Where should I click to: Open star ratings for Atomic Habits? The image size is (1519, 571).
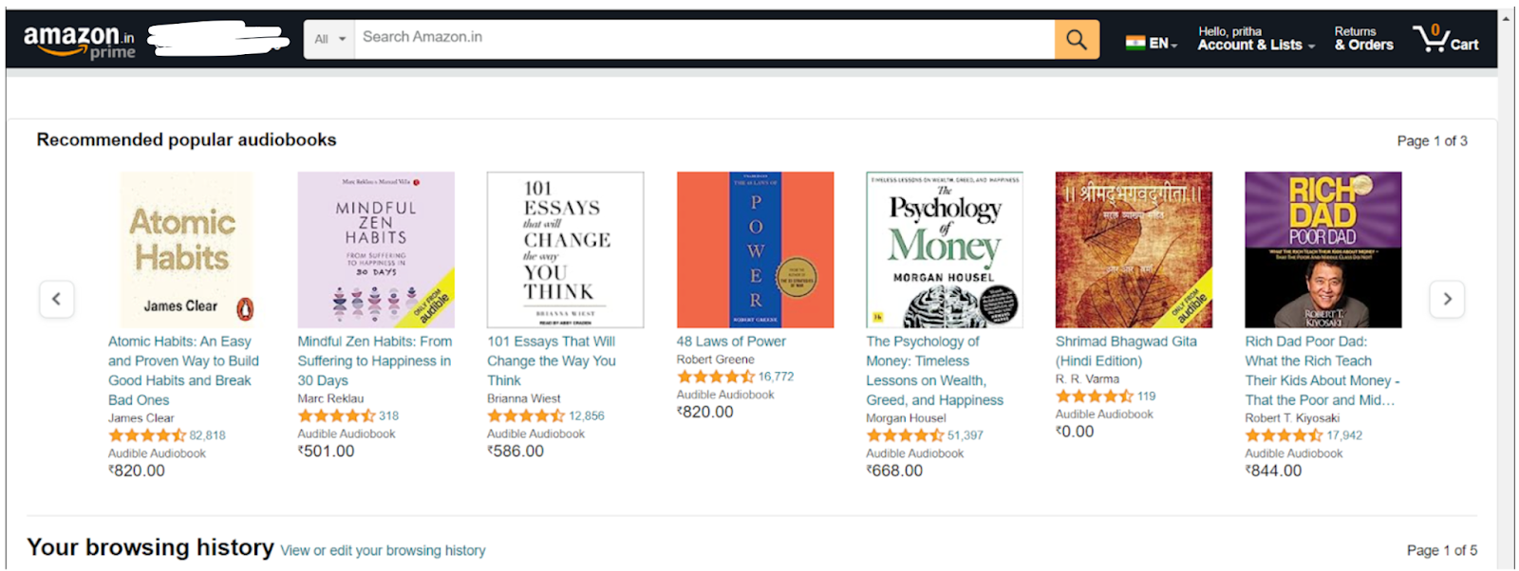(x=146, y=435)
